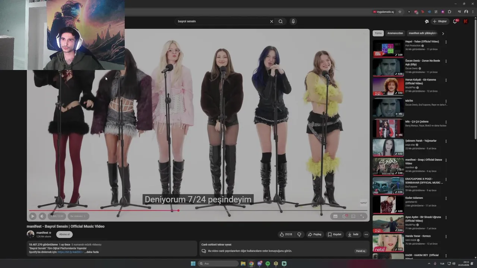477x268 pixels.
Task: Click the taskbar volume icon
Action: (454, 264)
